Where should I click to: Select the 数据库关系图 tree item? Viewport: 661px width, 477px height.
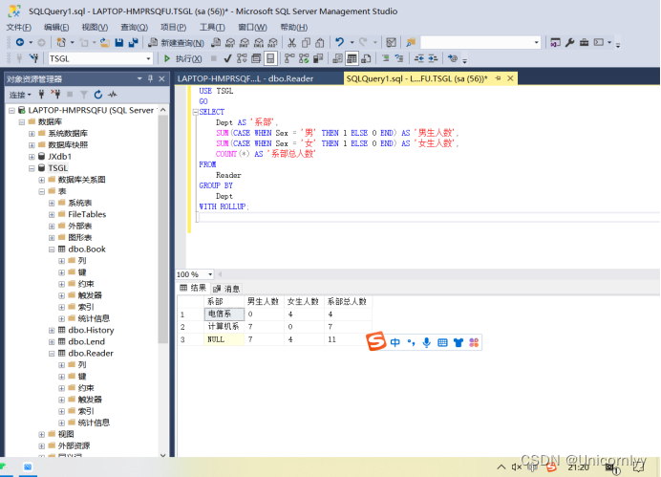pos(82,180)
